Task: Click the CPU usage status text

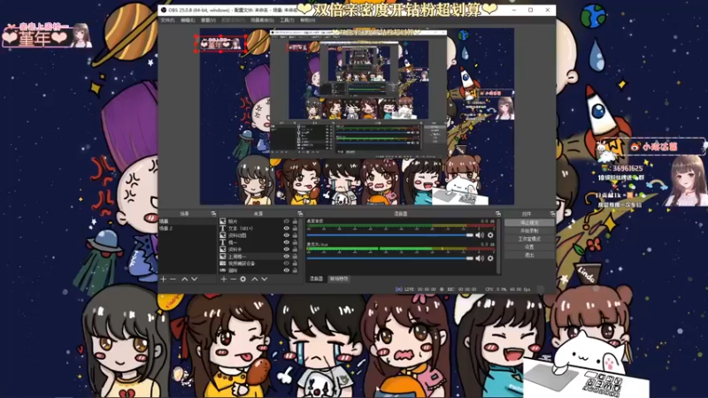Action: click(x=507, y=289)
